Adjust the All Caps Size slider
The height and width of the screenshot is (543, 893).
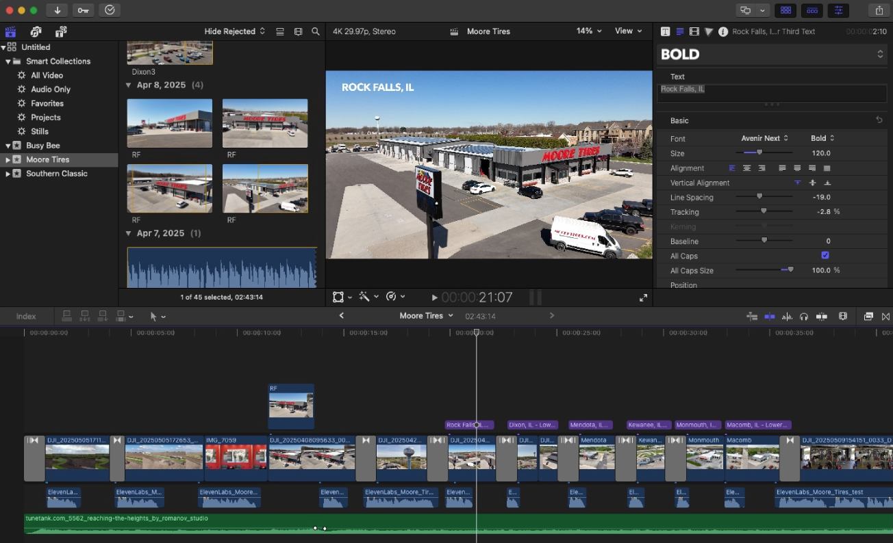pyautogui.click(x=790, y=270)
